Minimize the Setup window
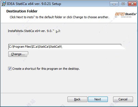 pos(114,4)
